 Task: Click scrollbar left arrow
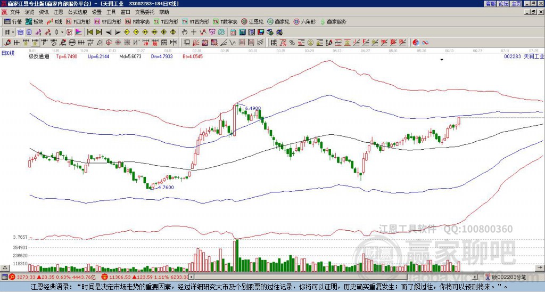[192, 277]
